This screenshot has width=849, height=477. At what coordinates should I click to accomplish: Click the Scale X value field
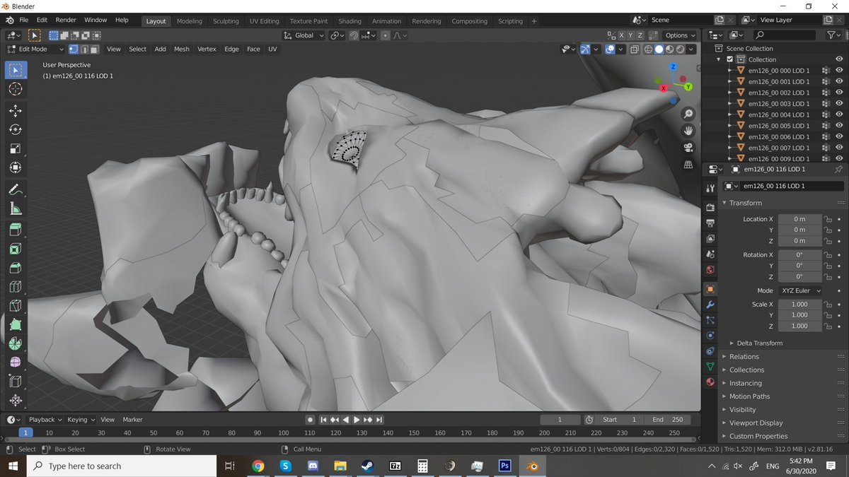coord(799,304)
